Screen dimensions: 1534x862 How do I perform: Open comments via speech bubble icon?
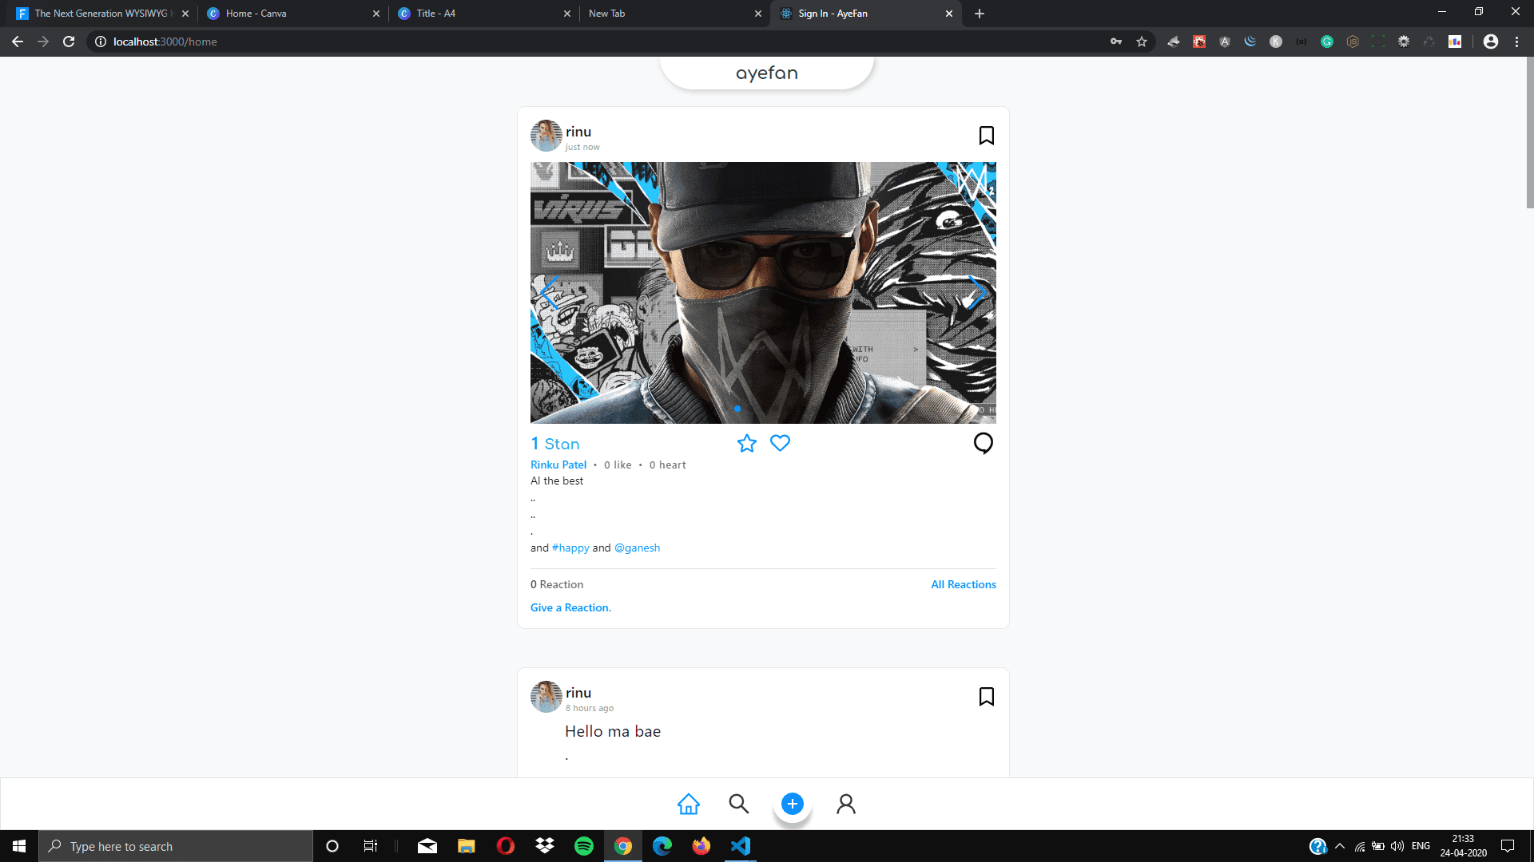click(x=983, y=443)
